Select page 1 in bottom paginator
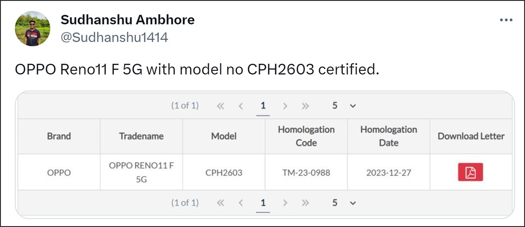Screen dimensions: 525x227 (263, 203)
